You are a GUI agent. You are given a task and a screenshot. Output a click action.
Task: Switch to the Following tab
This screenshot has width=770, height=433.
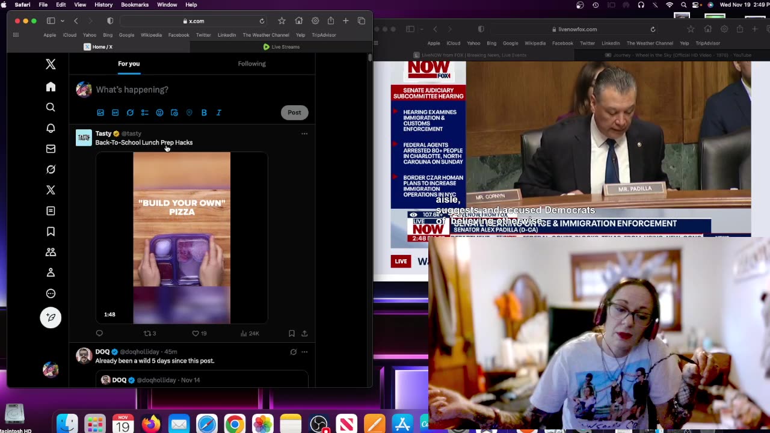[251, 64]
